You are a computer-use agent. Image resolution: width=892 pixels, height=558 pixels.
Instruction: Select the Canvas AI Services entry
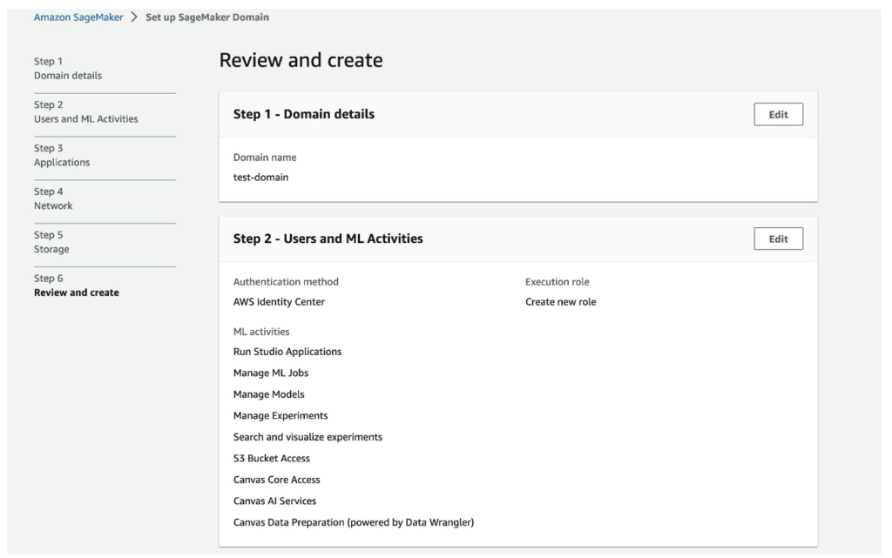(274, 501)
